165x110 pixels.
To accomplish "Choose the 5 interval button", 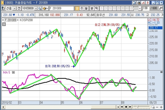I will pos(110,8).
